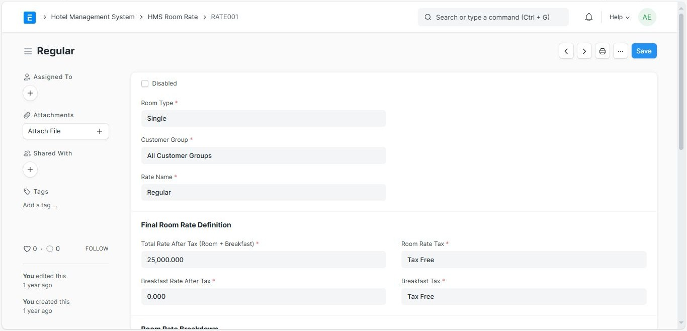Click the FOLLOW link
Screen dimensions: 687x331
pos(97,249)
